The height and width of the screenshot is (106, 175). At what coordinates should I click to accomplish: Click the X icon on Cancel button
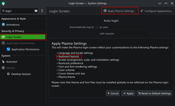click(x=109, y=93)
